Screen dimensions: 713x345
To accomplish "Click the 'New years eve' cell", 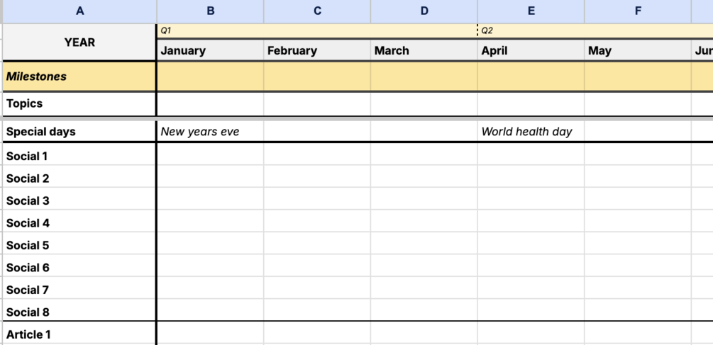I will coord(211,131).
